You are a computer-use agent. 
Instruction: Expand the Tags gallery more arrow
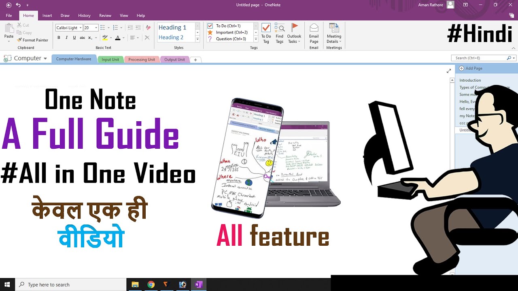[256, 39]
